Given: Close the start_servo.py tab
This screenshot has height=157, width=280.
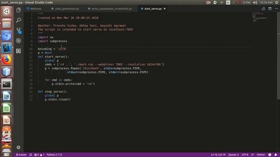Looking at the screenshot, I should pyautogui.click(x=164, y=9).
